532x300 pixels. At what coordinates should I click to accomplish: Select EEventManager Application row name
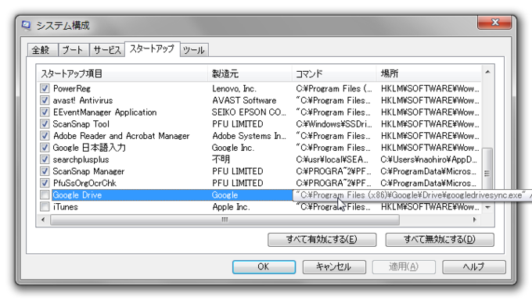point(105,112)
